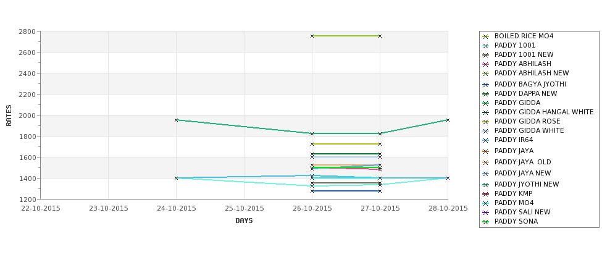Click the Boiled Rice data point on 26-10-2015
This screenshot has height=265, width=602.
312,36
